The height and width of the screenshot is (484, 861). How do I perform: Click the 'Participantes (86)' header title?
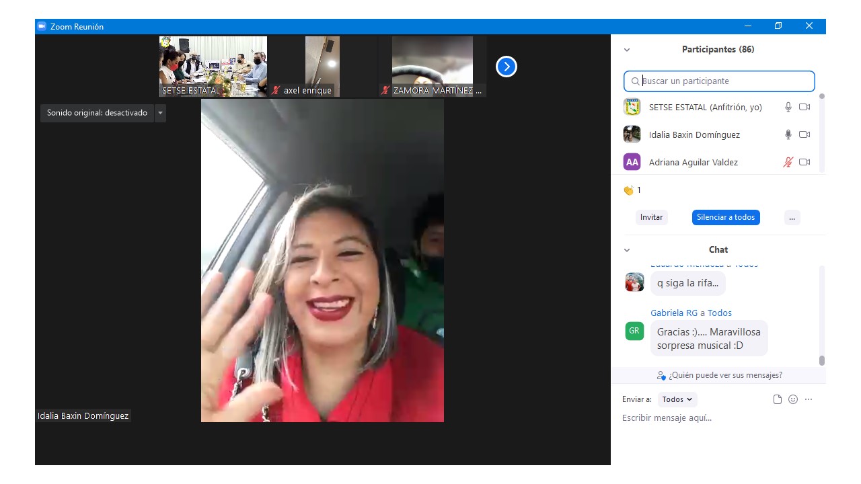pyautogui.click(x=718, y=50)
